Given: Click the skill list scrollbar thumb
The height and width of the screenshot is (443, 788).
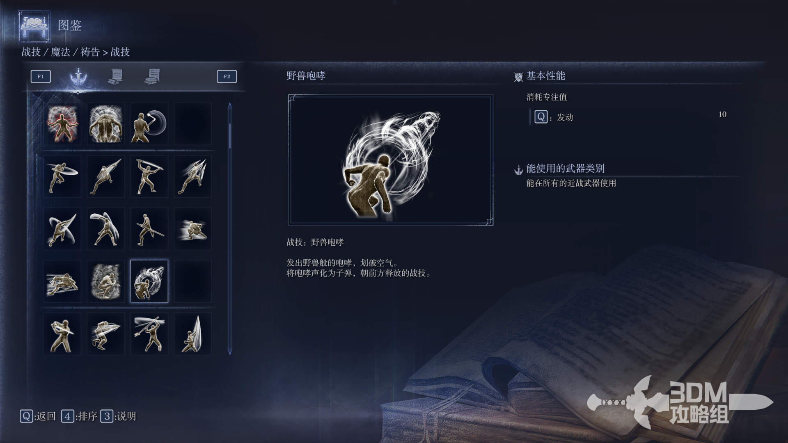Looking at the screenshot, I should pos(230,135).
